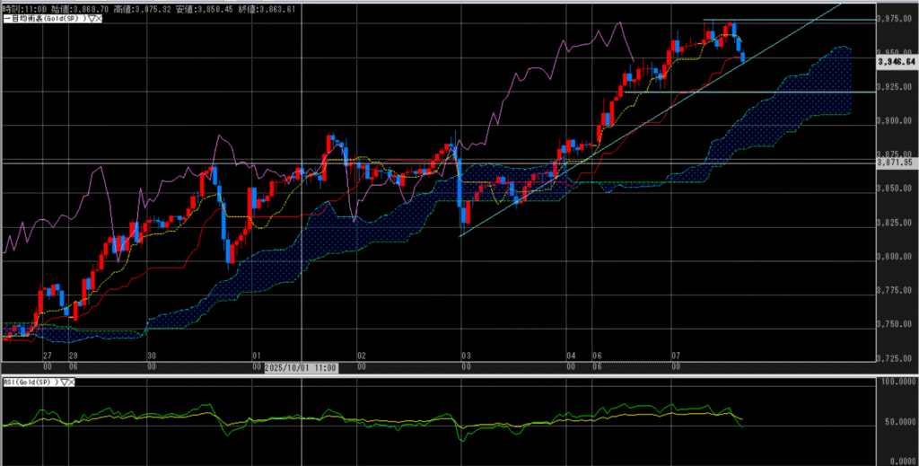Click the 安値 (low) value in header
919x466 pixels.
218,6
